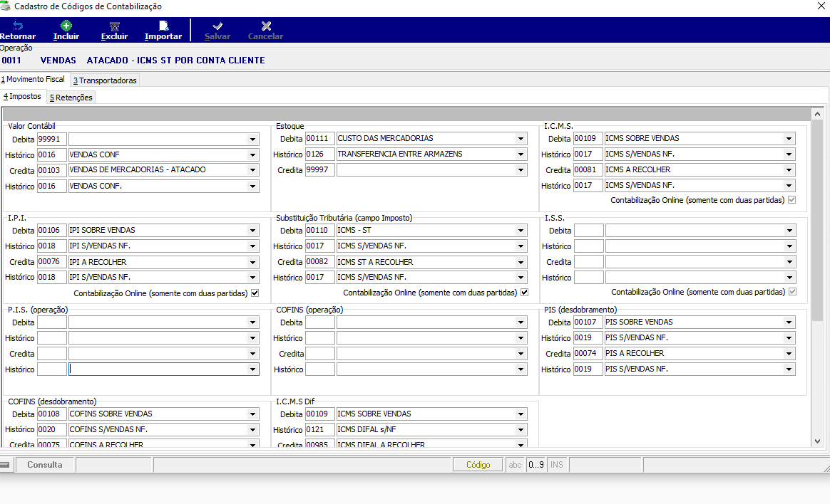830x504 pixels.
Task: Click PIS desdobramento Credita code 00074
Action: (x=588, y=353)
